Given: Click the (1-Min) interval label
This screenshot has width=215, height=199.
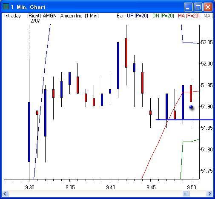Looking at the screenshot, I should 92,16.
